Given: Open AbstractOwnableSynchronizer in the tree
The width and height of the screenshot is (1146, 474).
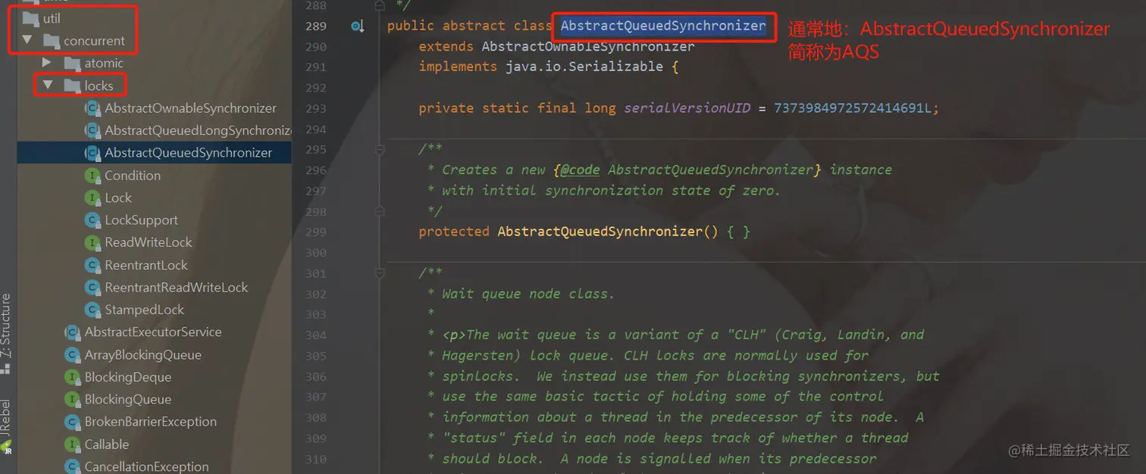Looking at the screenshot, I should pos(190,108).
